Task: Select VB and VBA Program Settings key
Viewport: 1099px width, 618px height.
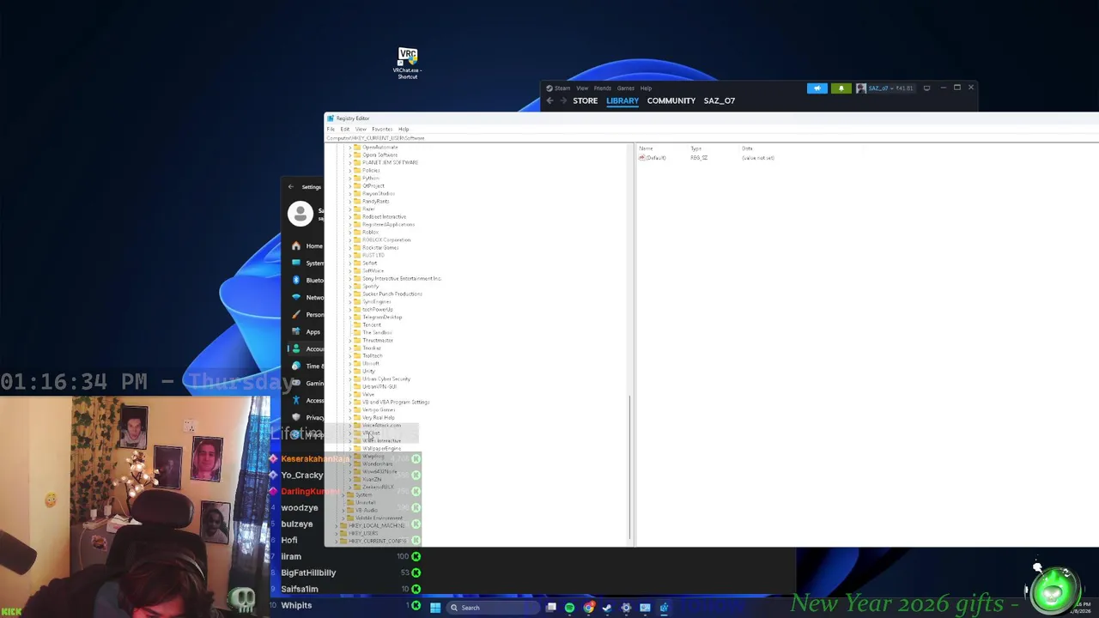Action: pyautogui.click(x=396, y=403)
